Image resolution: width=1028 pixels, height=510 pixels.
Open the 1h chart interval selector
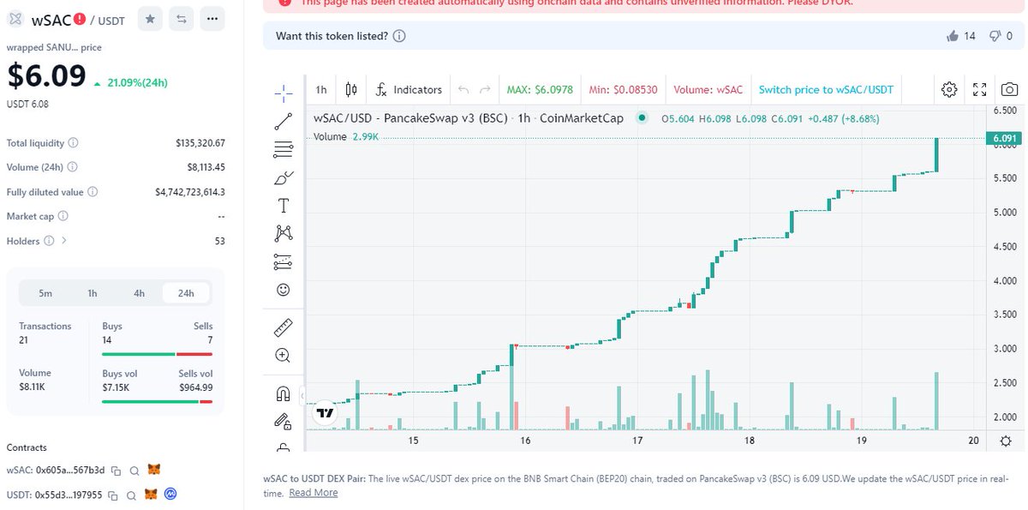click(x=321, y=89)
